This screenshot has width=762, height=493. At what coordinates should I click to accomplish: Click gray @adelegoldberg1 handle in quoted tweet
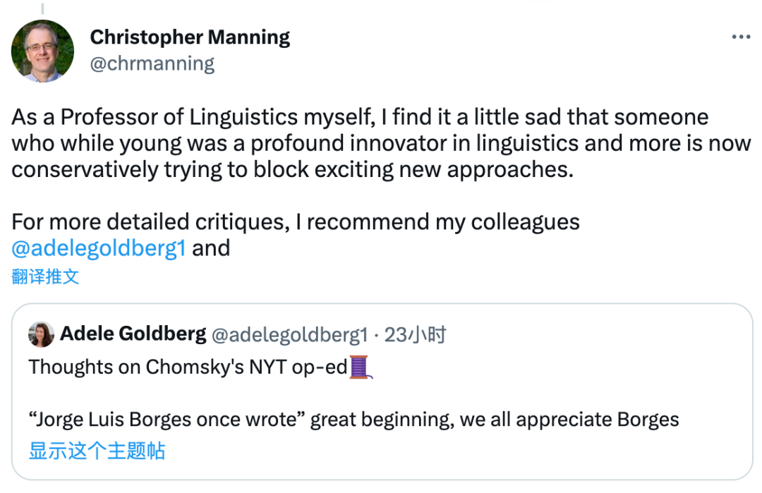tap(290, 334)
